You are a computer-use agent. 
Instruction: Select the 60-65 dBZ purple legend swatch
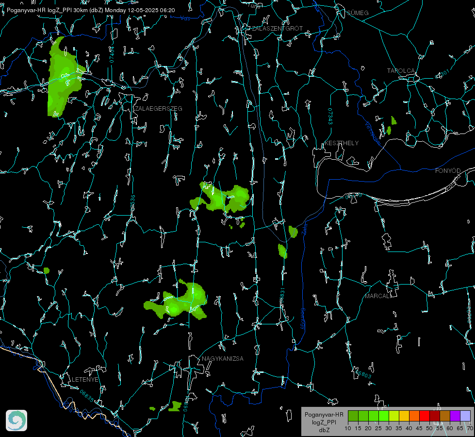tap(455, 416)
